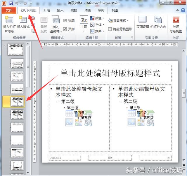Select slide master thumbnail number 1

pyautogui.click(x=15, y=49)
